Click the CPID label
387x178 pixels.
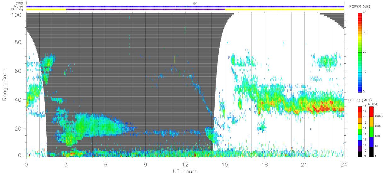19,3
